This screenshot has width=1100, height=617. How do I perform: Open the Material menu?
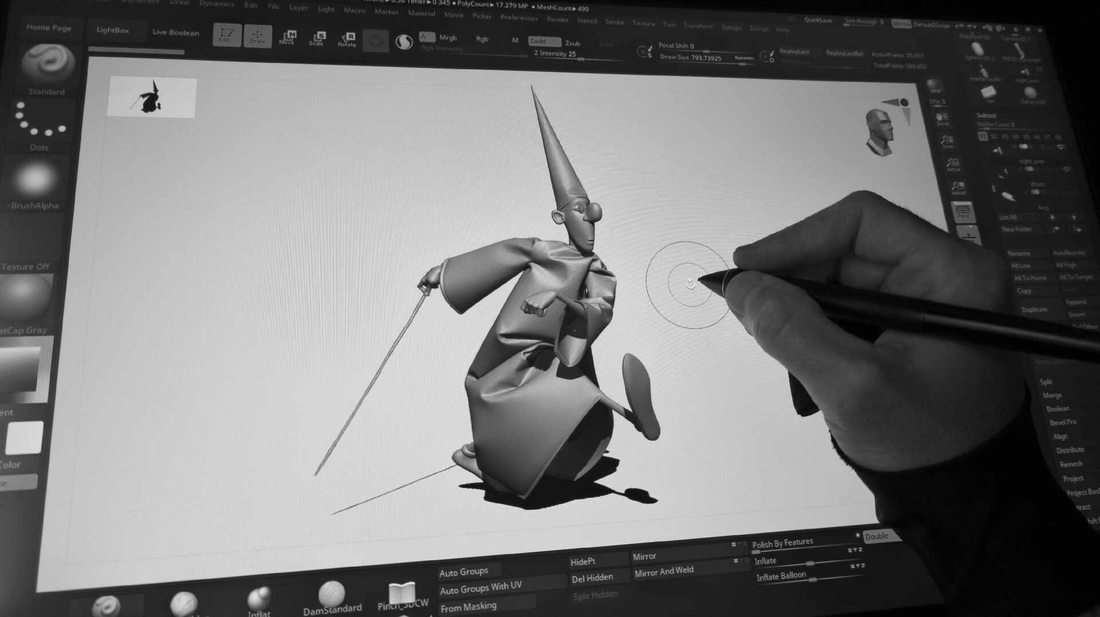[421, 14]
